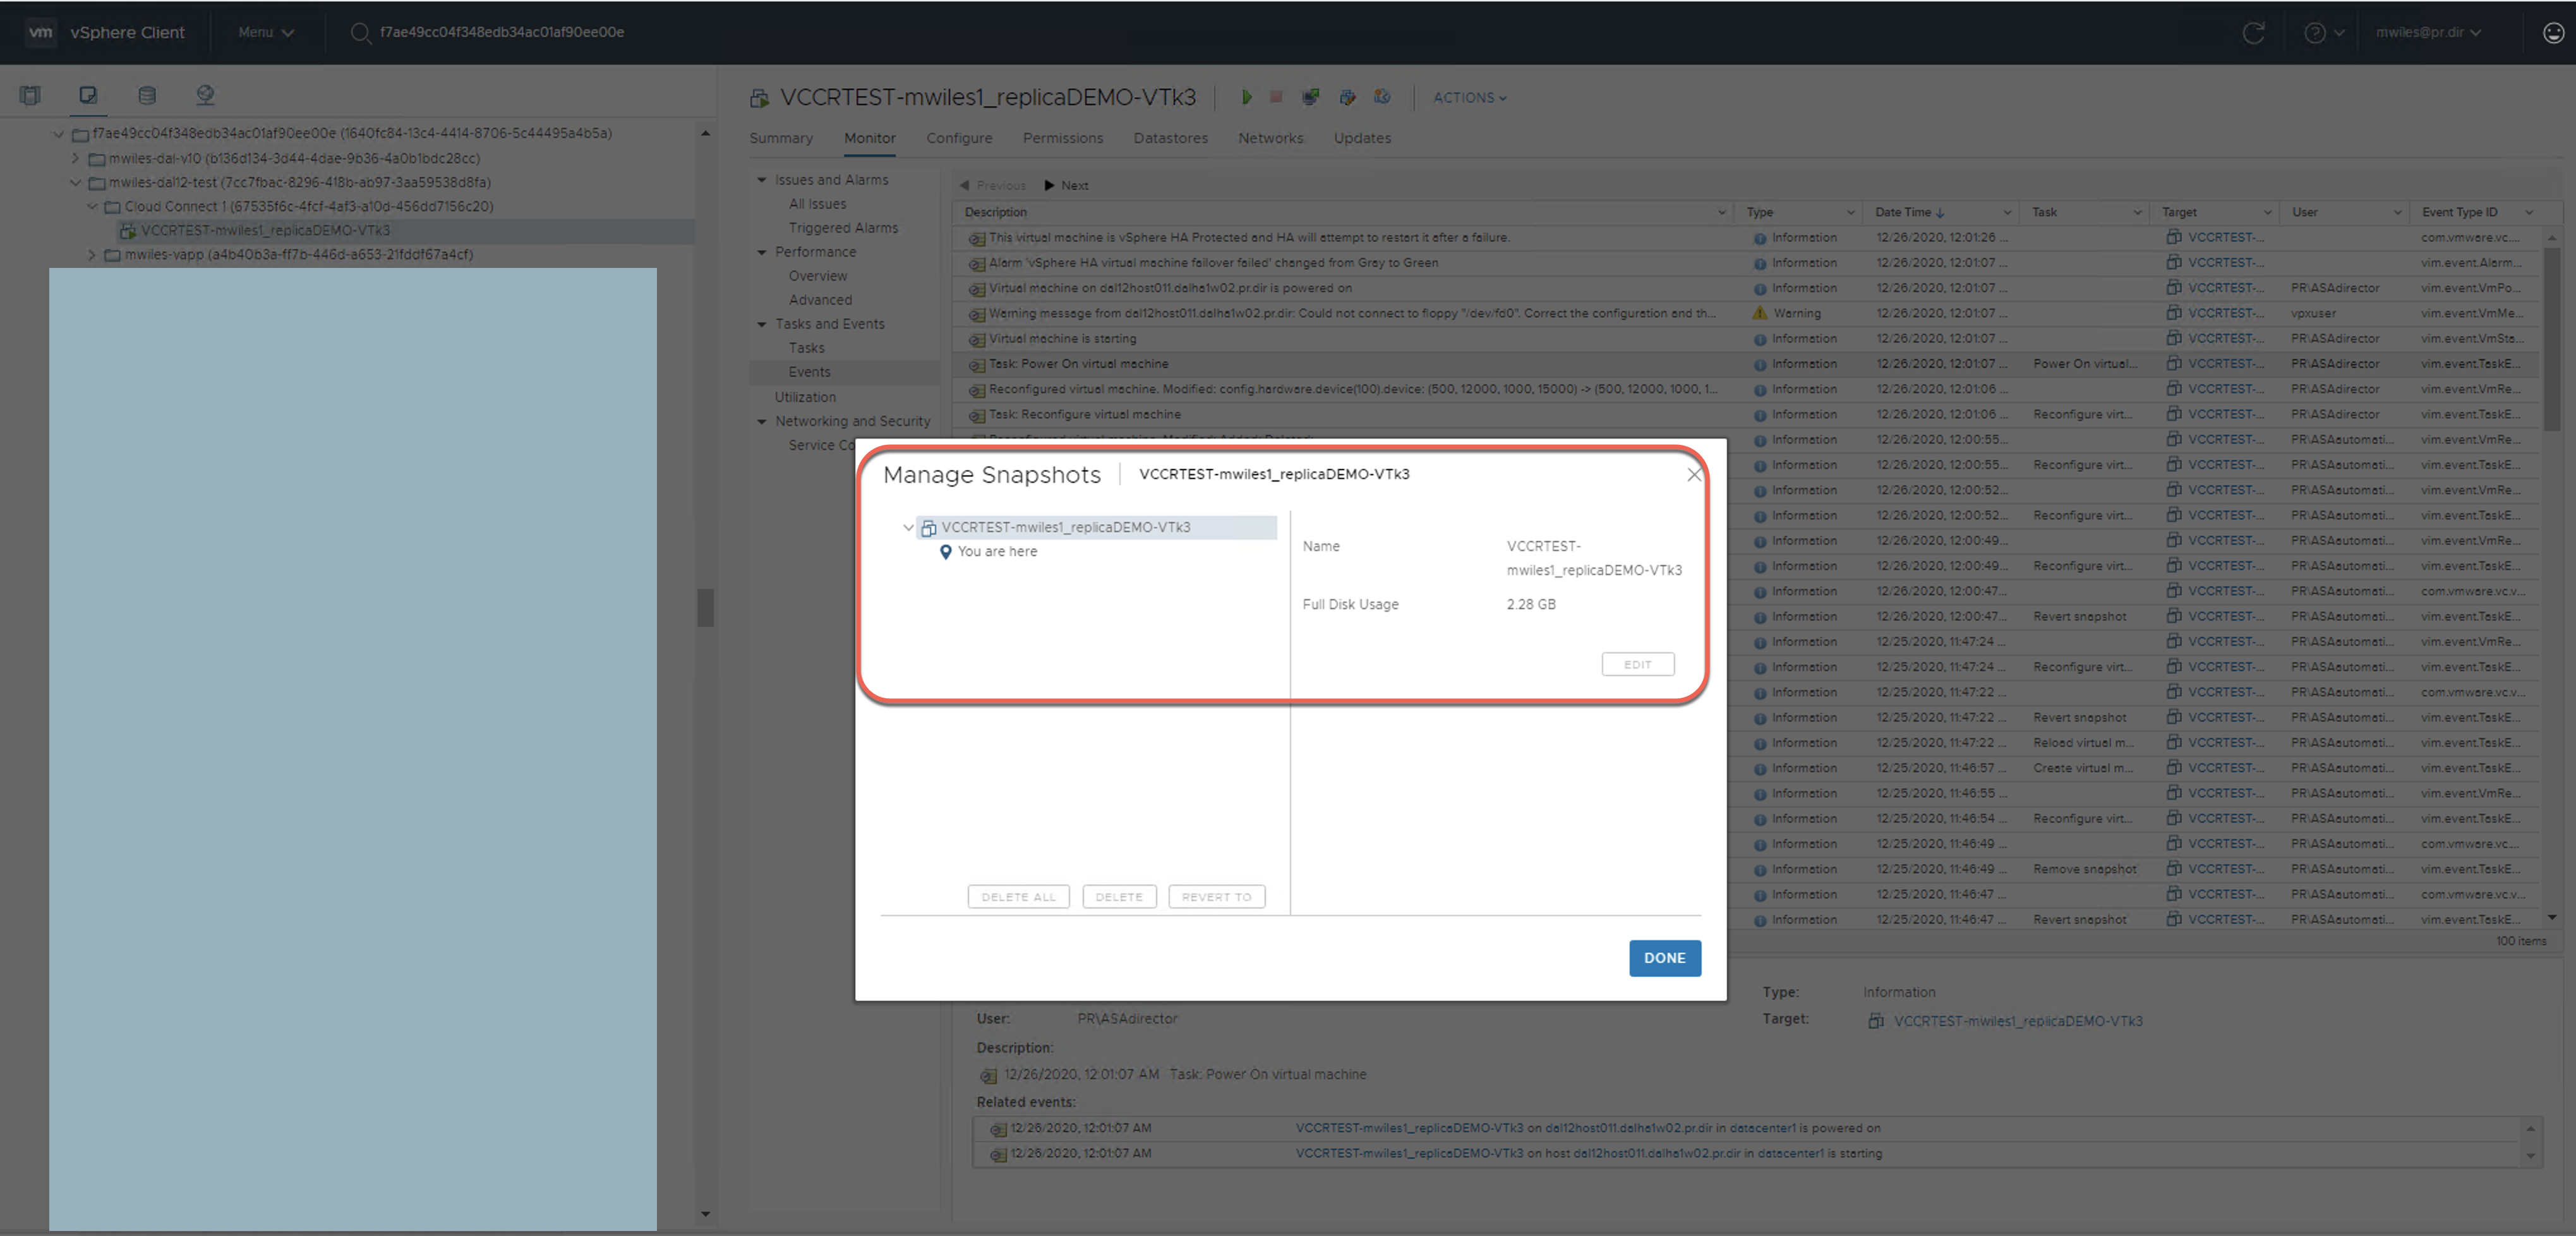Switch to the Networking inventory icon

click(205, 95)
